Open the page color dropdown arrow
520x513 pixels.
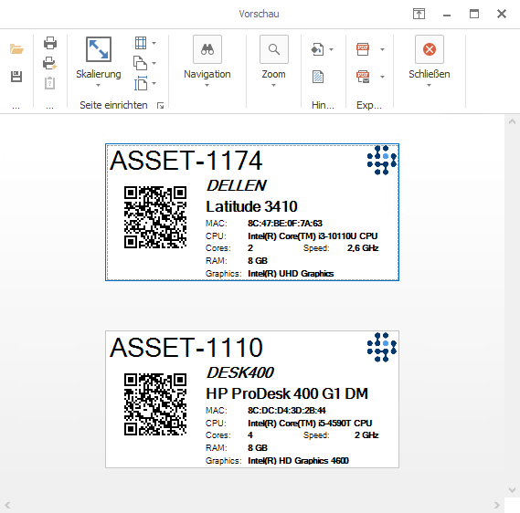click(x=332, y=49)
